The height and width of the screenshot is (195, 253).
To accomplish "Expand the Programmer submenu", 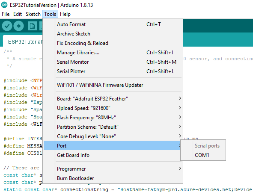I will [113, 169].
